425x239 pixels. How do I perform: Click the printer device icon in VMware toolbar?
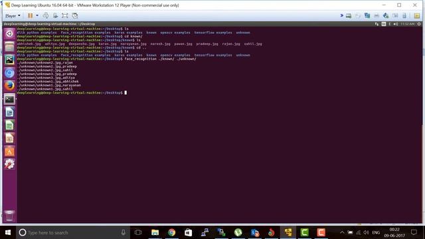377,16
